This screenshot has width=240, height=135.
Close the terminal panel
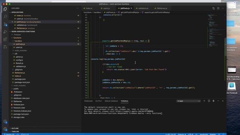(x=223, y=101)
